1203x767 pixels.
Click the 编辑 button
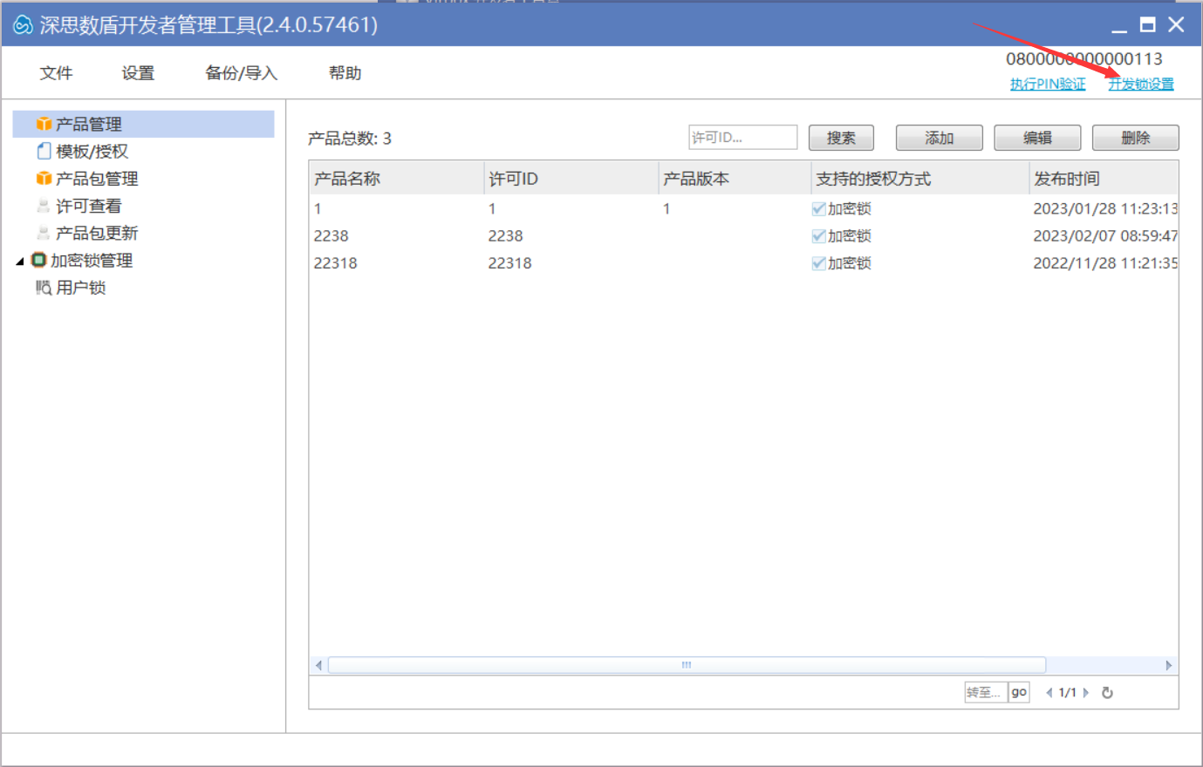pyautogui.click(x=1037, y=138)
